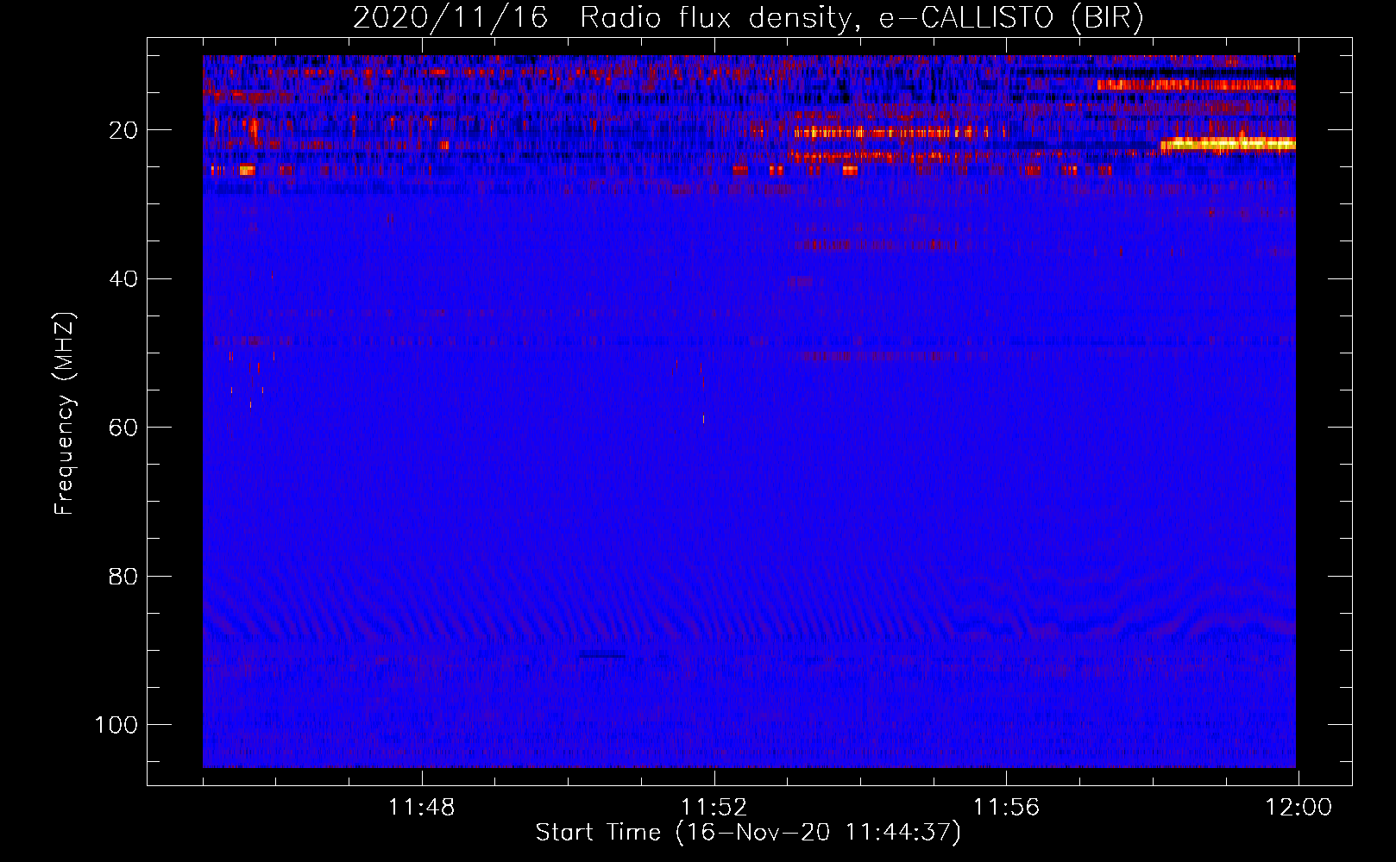Click the plot title "Radio flux density, e-CALLISTO (BIR)"
1396x862 pixels.
pyautogui.click(x=861, y=18)
